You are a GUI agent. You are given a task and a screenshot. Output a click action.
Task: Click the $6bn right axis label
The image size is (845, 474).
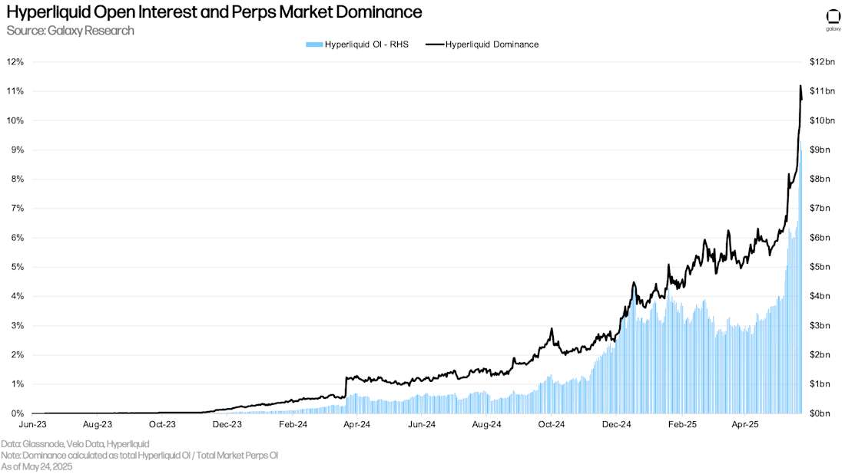[820, 238]
